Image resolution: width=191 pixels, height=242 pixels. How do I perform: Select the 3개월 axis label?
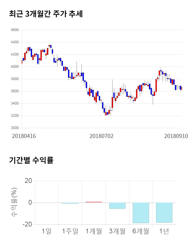(x=117, y=231)
